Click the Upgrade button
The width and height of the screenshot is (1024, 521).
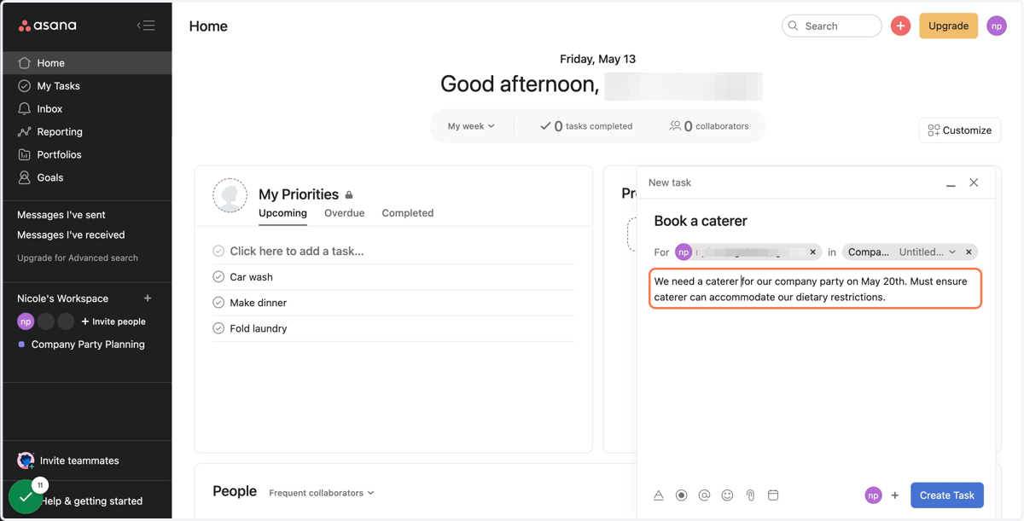(x=948, y=26)
